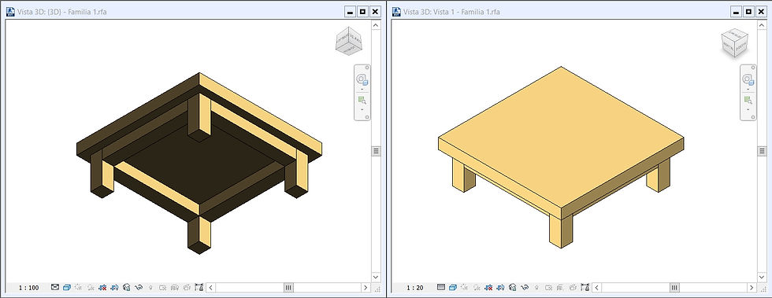This screenshot has height=298, width=772.
Task: Click Revit file icon in Vista 1 title
Action: [396, 11]
